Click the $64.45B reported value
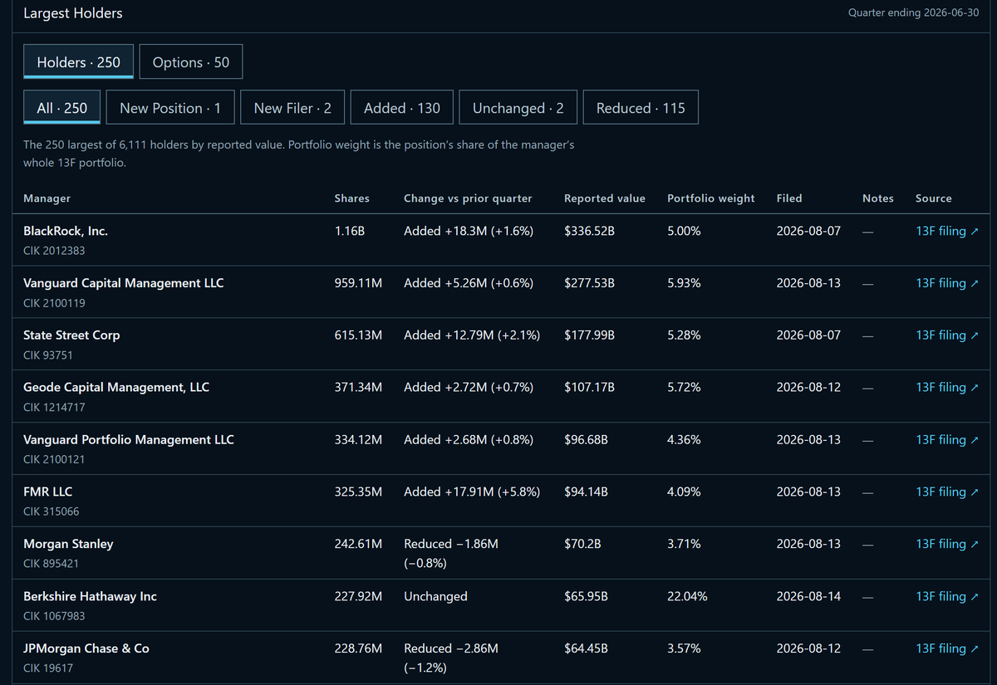 [x=586, y=648]
